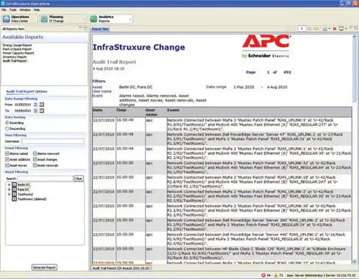Toggle the Alarms removed checkbox

click(x=35, y=153)
